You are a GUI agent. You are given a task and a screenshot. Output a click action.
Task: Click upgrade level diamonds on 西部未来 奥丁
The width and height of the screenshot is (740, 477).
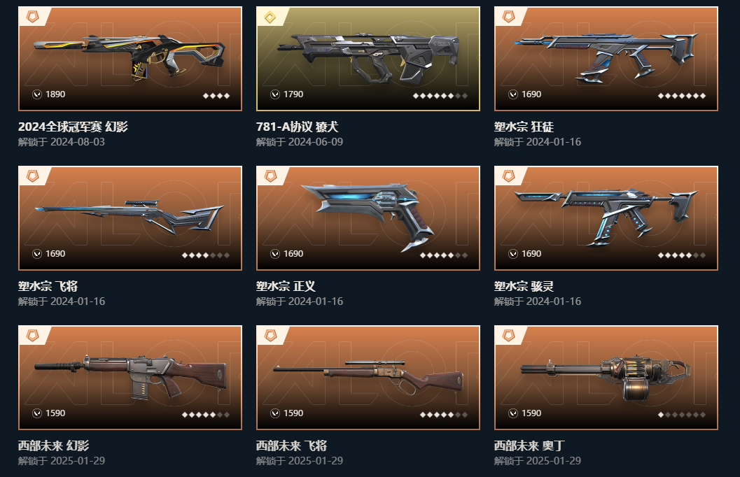681,415
